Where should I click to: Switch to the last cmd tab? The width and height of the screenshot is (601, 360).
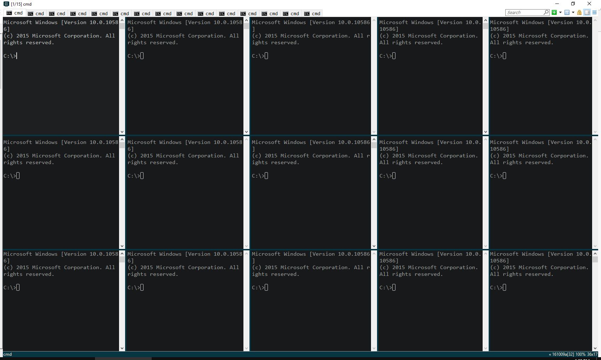(x=312, y=13)
